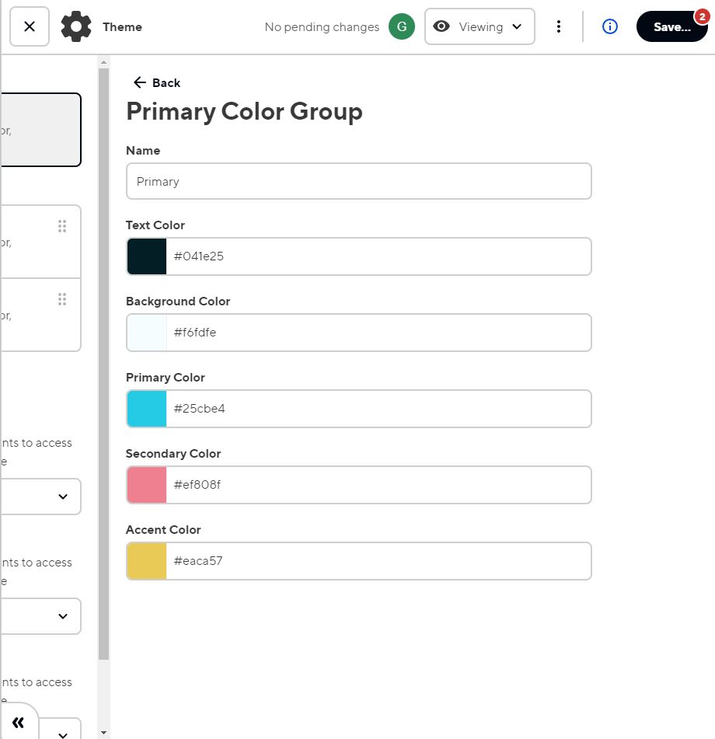Click the Theme gear icon

coord(76,26)
